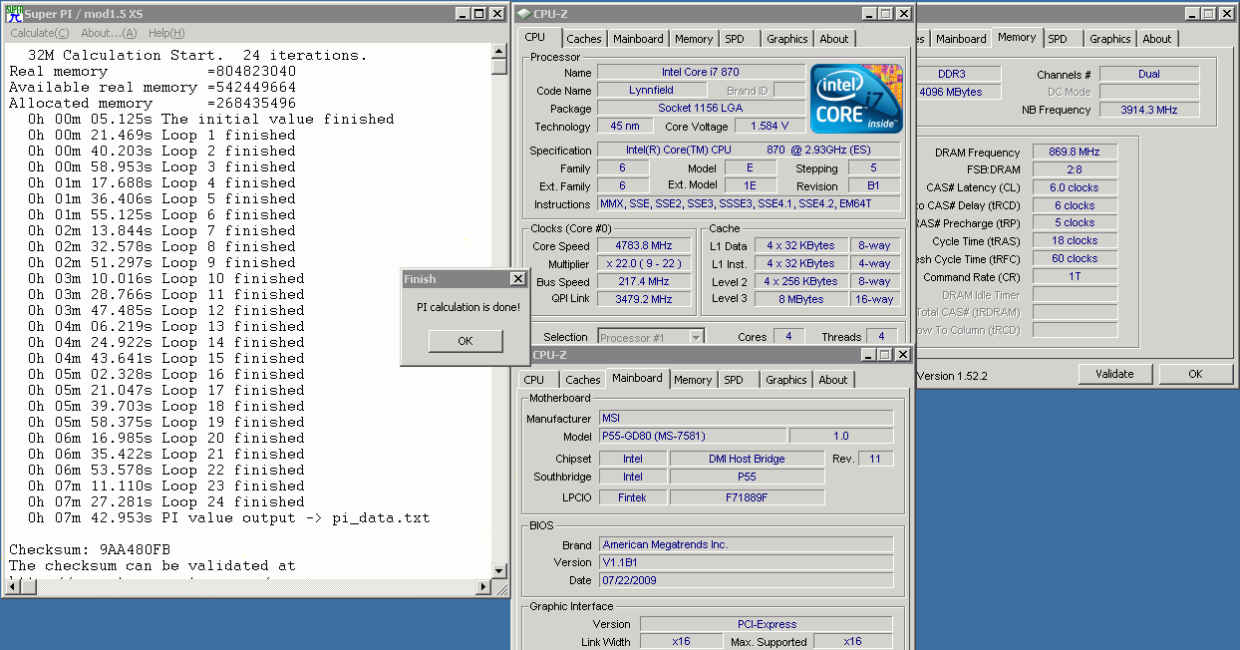Click the Bus Speed value 217.4 MHz

[x=644, y=282]
